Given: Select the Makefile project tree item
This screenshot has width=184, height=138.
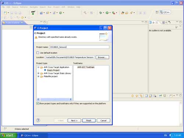Looking at the screenshot, I should pos(50,77).
